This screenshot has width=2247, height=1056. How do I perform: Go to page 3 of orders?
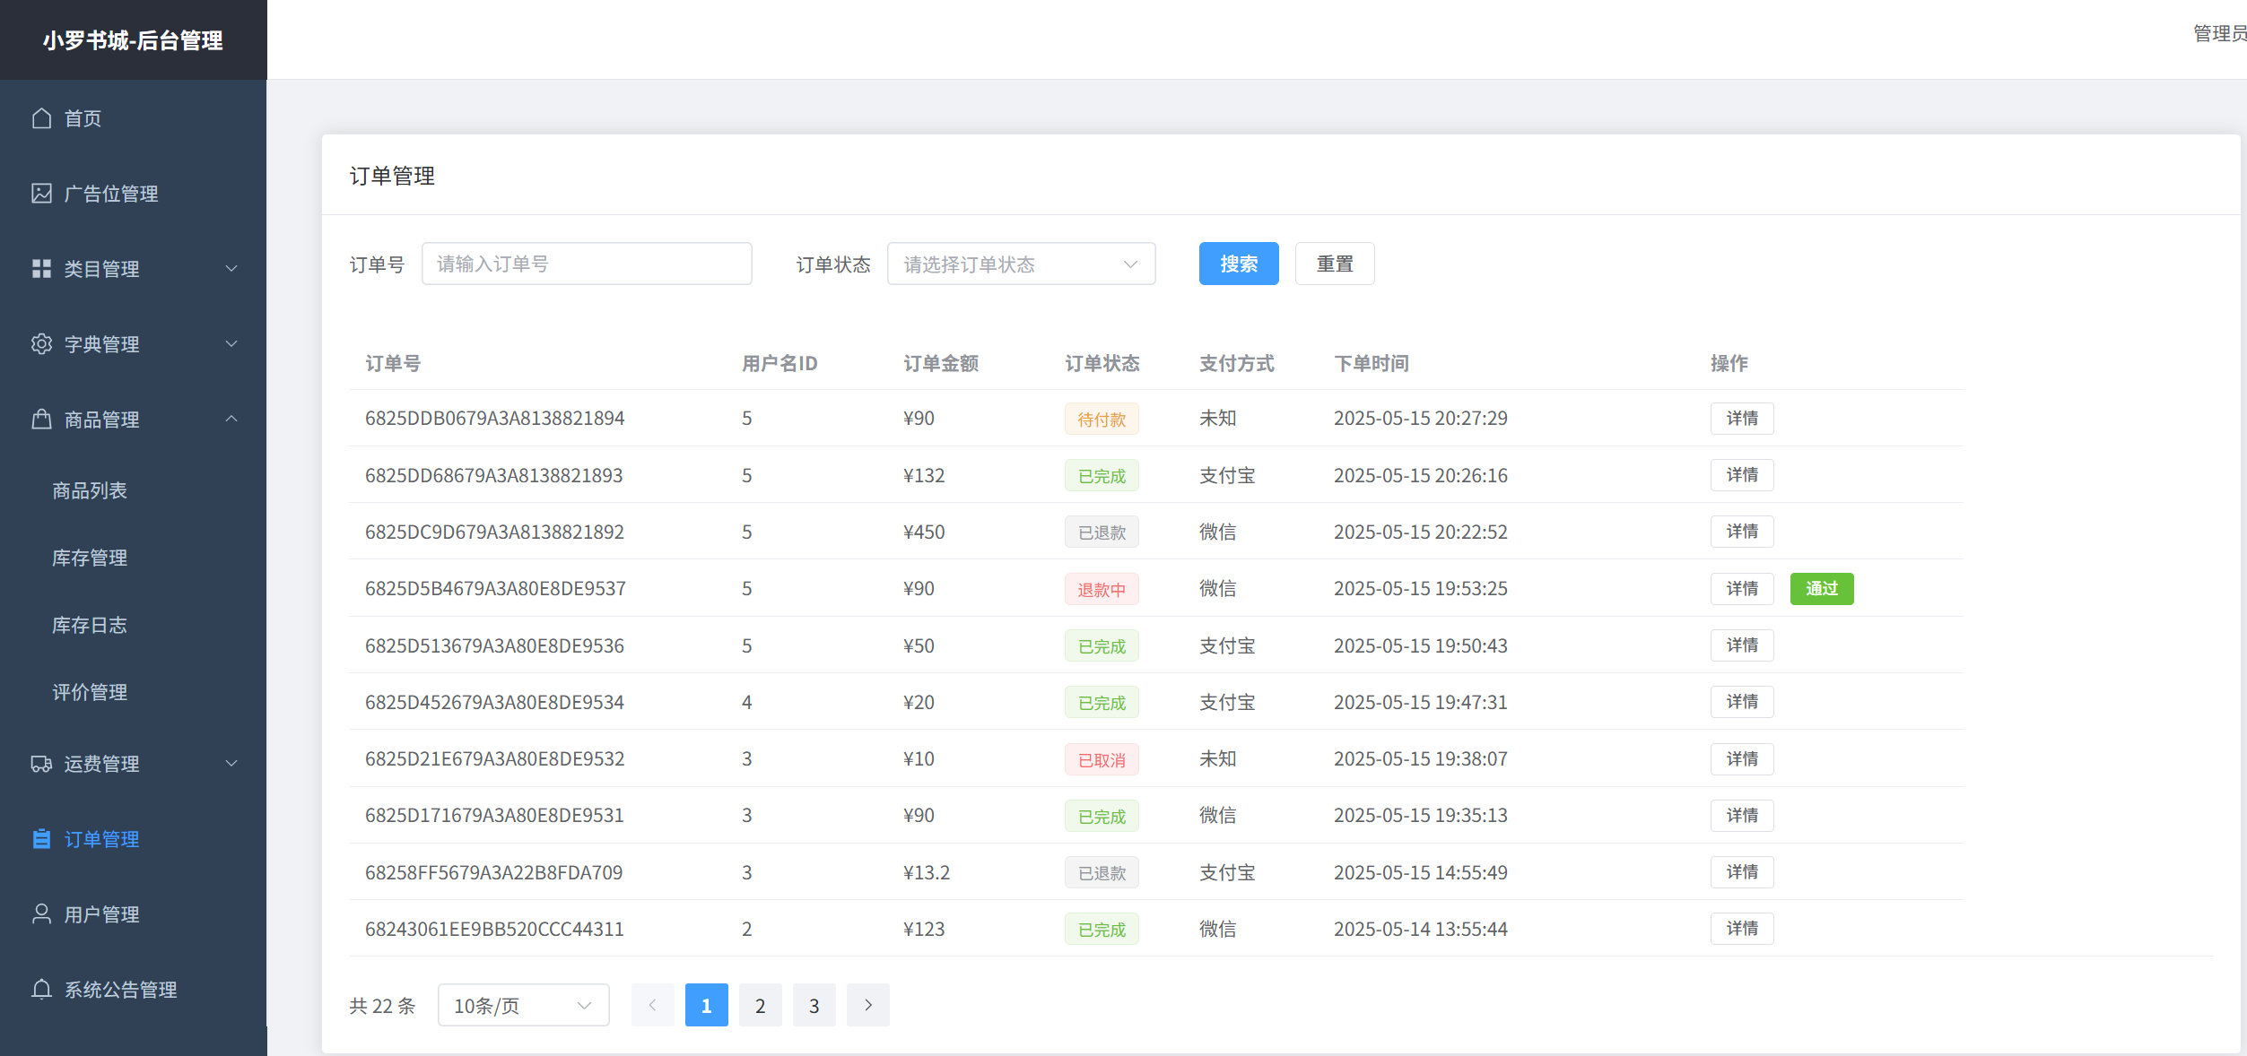tap(814, 1006)
